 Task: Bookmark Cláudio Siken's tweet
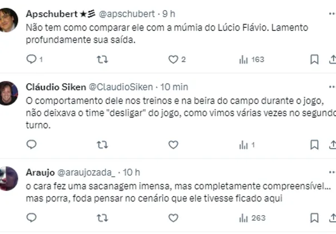point(314,145)
